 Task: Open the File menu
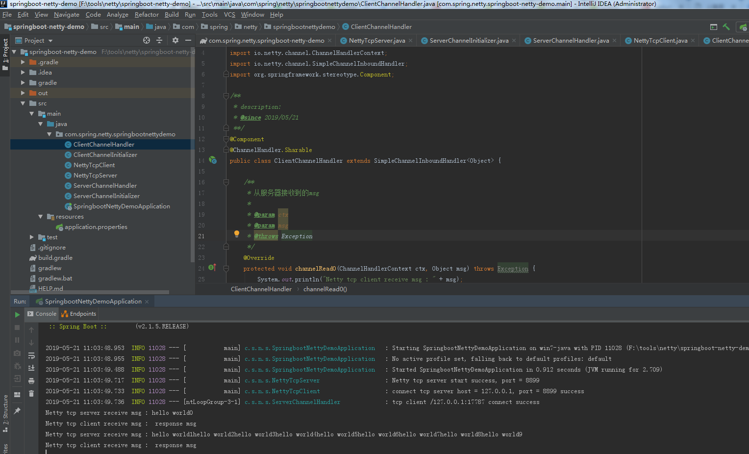tap(7, 15)
